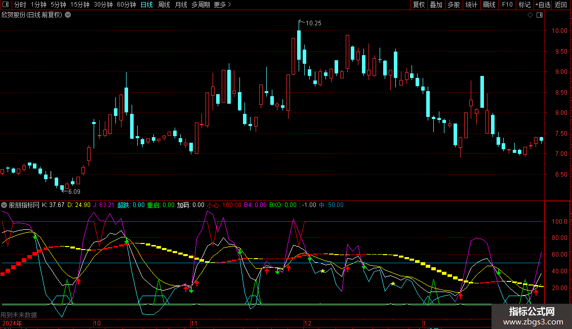Image resolution: width=572 pixels, height=329 pixels.
Task: Click the 标记 mark button
Action: click(x=524, y=5)
